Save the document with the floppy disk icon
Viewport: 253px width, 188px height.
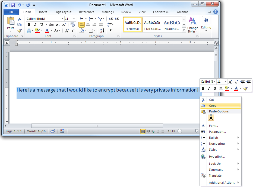(x=13, y=5)
